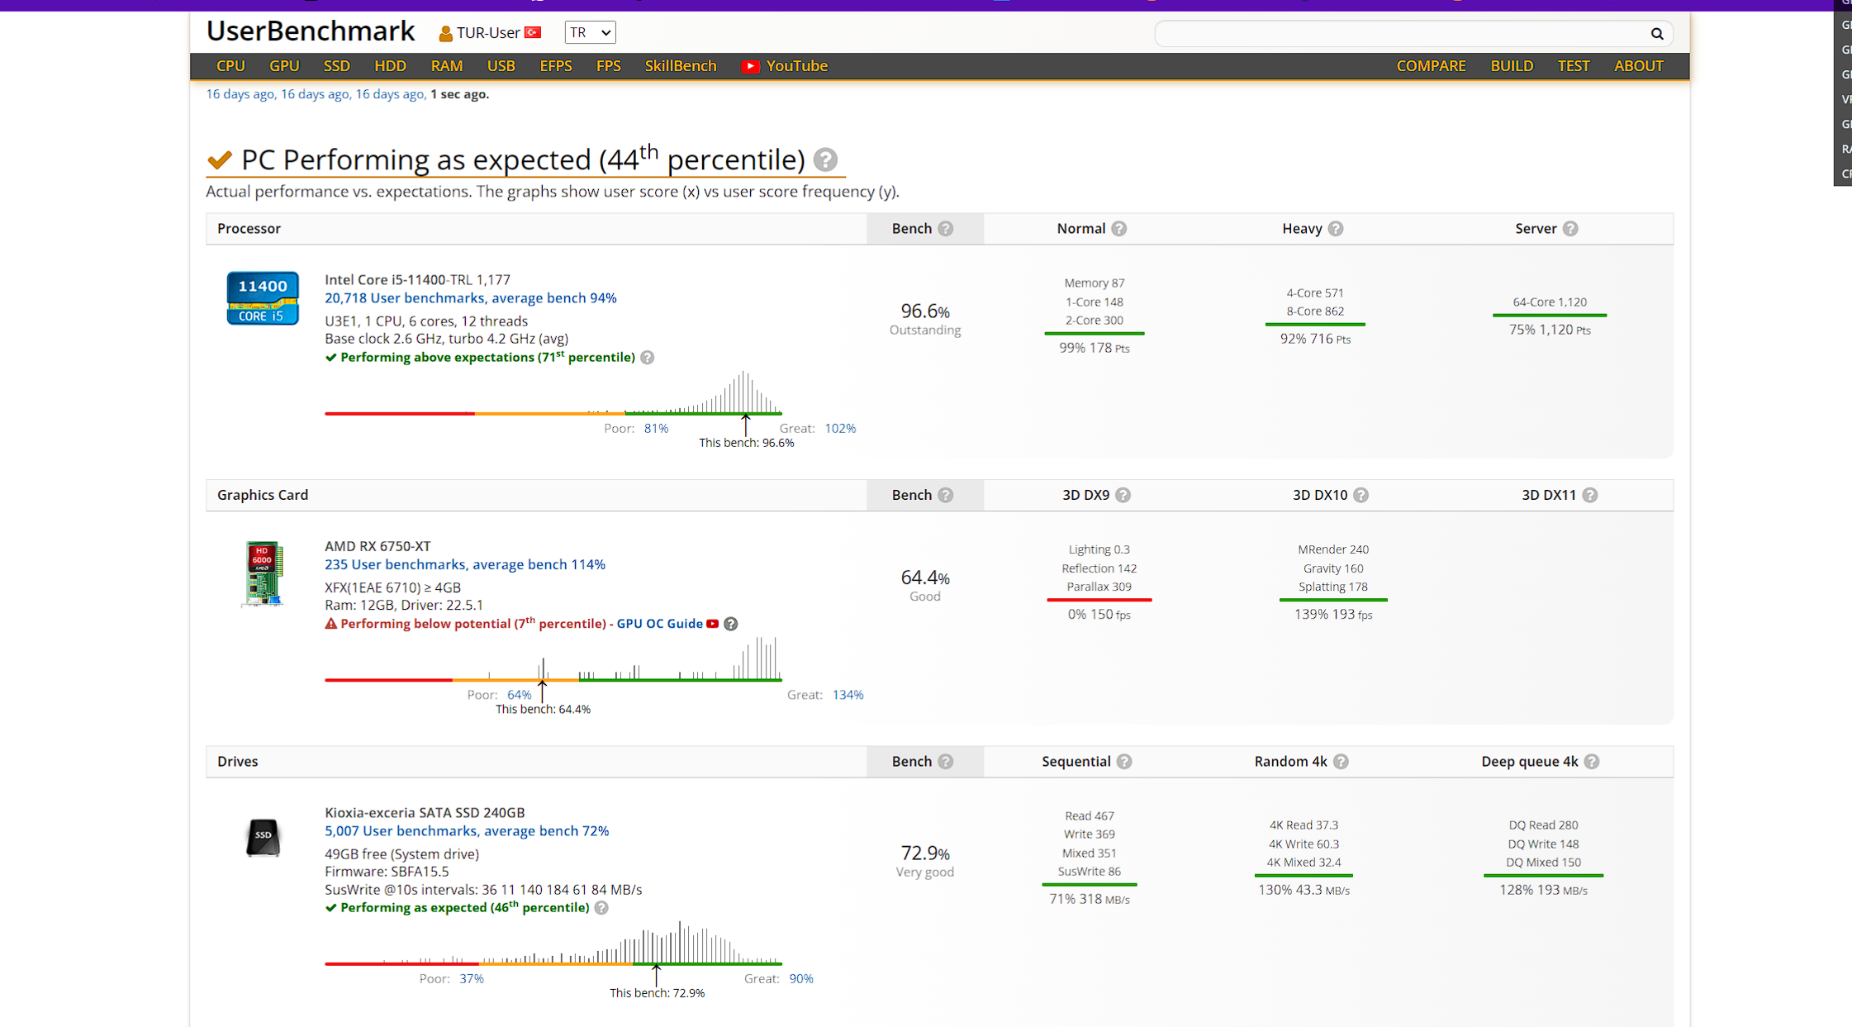1852x1027 pixels.
Task: Open 5,007 User benchmarks SSD link
Action: 467,831
